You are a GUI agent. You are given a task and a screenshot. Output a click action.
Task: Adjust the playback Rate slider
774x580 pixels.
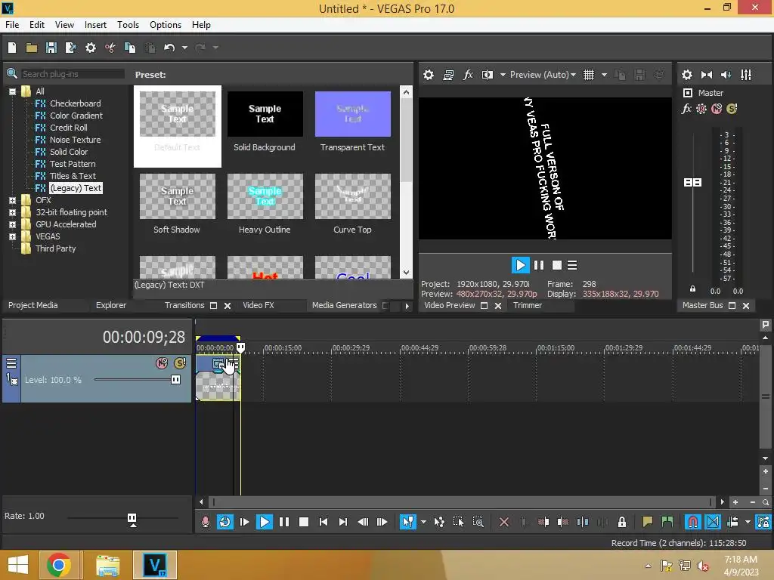coord(132,518)
